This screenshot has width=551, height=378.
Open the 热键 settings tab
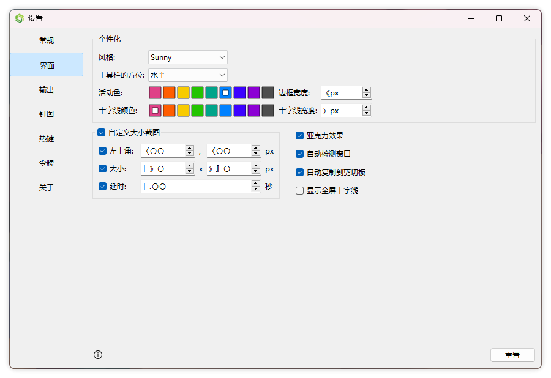[47, 138]
